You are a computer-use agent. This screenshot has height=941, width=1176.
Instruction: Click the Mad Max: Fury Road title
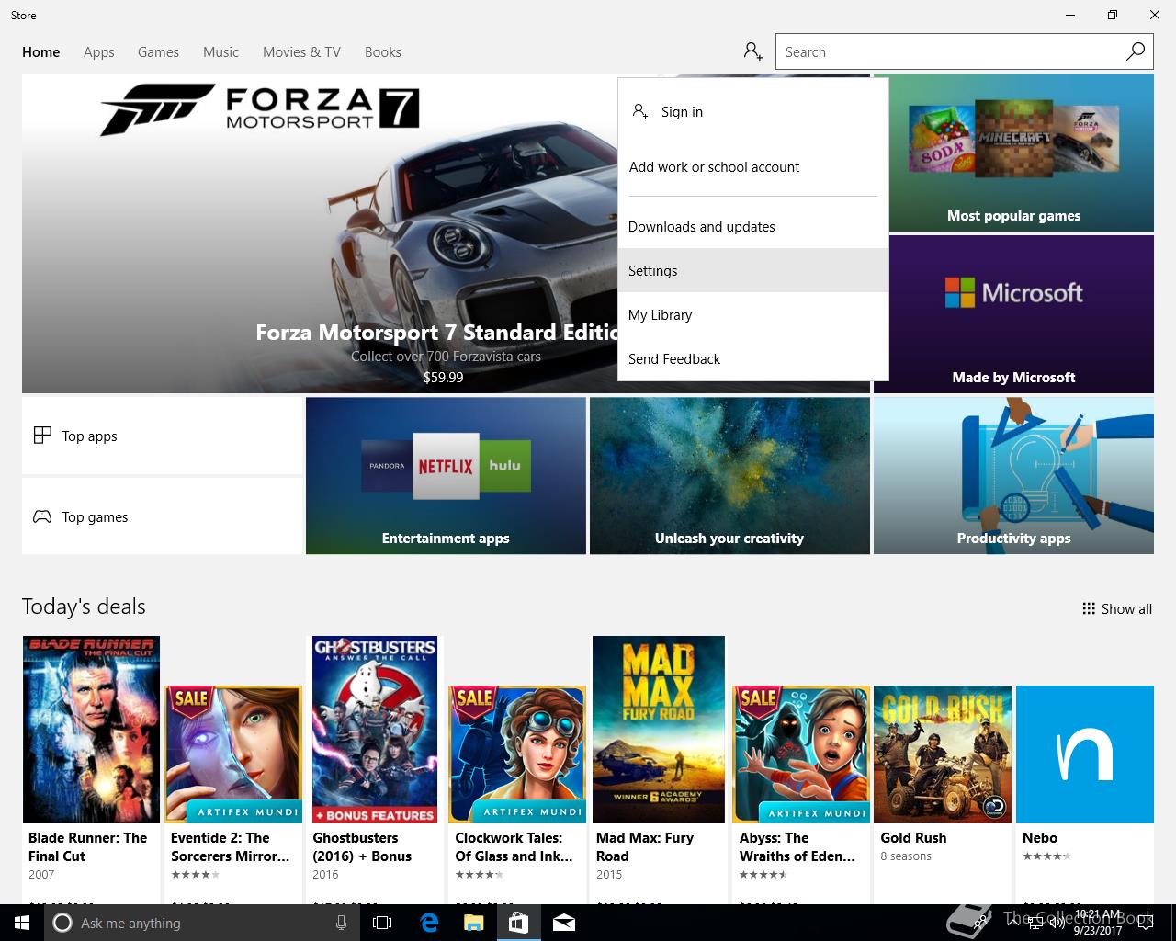pyautogui.click(x=645, y=847)
